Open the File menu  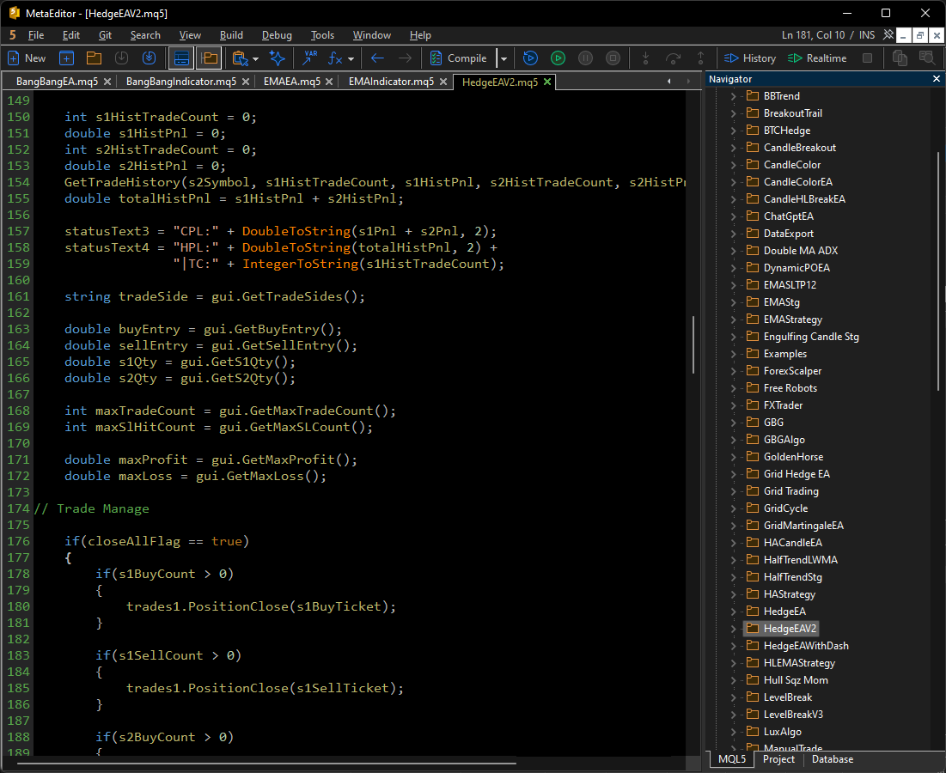[x=36, y=35]
